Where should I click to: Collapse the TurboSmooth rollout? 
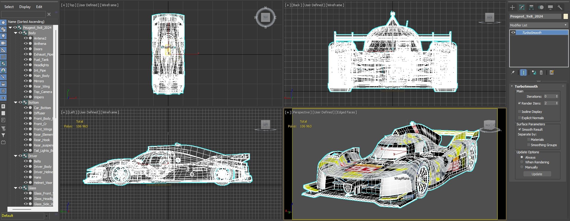[x=512, y=86]
